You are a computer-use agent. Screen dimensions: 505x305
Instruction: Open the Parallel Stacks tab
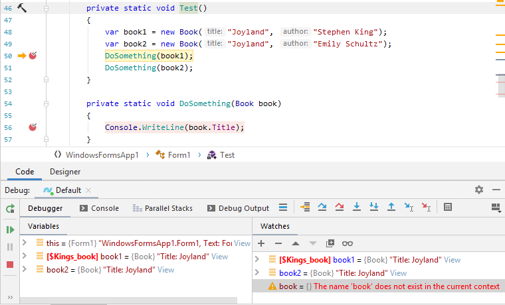pos(163,208)
